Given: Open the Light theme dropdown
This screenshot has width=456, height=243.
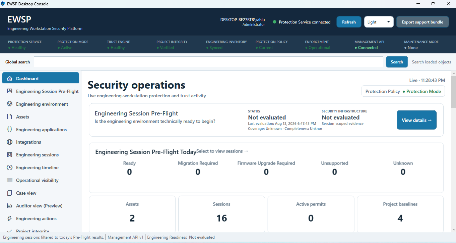Looking at the screenshot, I should pos(379,22).
